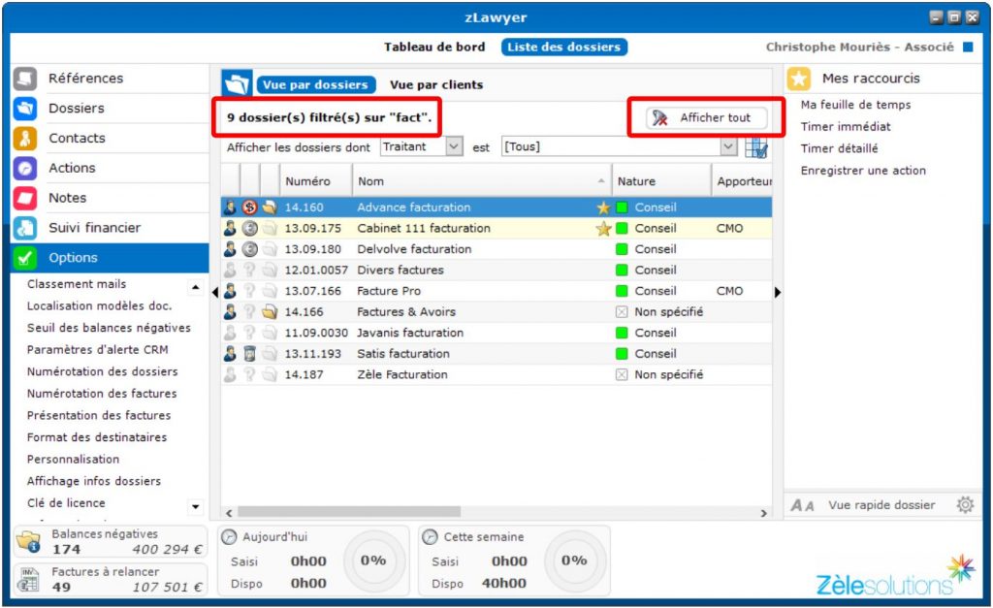This screenshot has width=993, height=608.
Task: Click the Contacts sidebar icon
Action: pyautogui.click(x=25, y=139)
